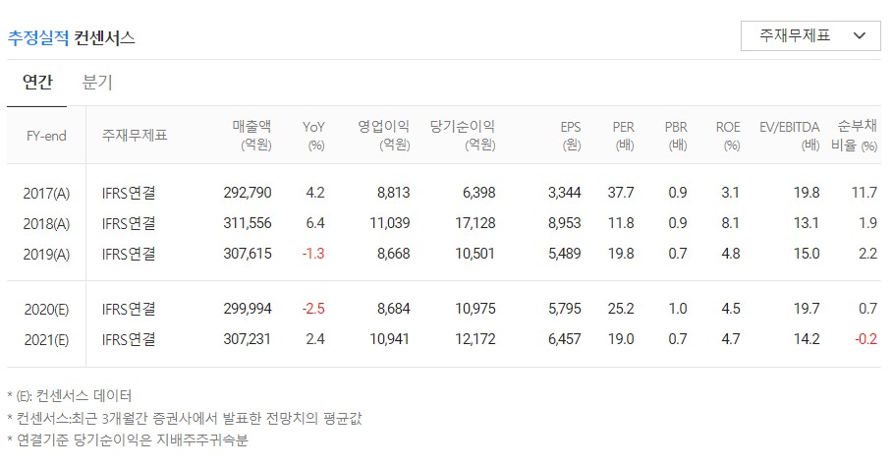Click the 2019(A) row label
893x467 pixels.
[46, 254]
